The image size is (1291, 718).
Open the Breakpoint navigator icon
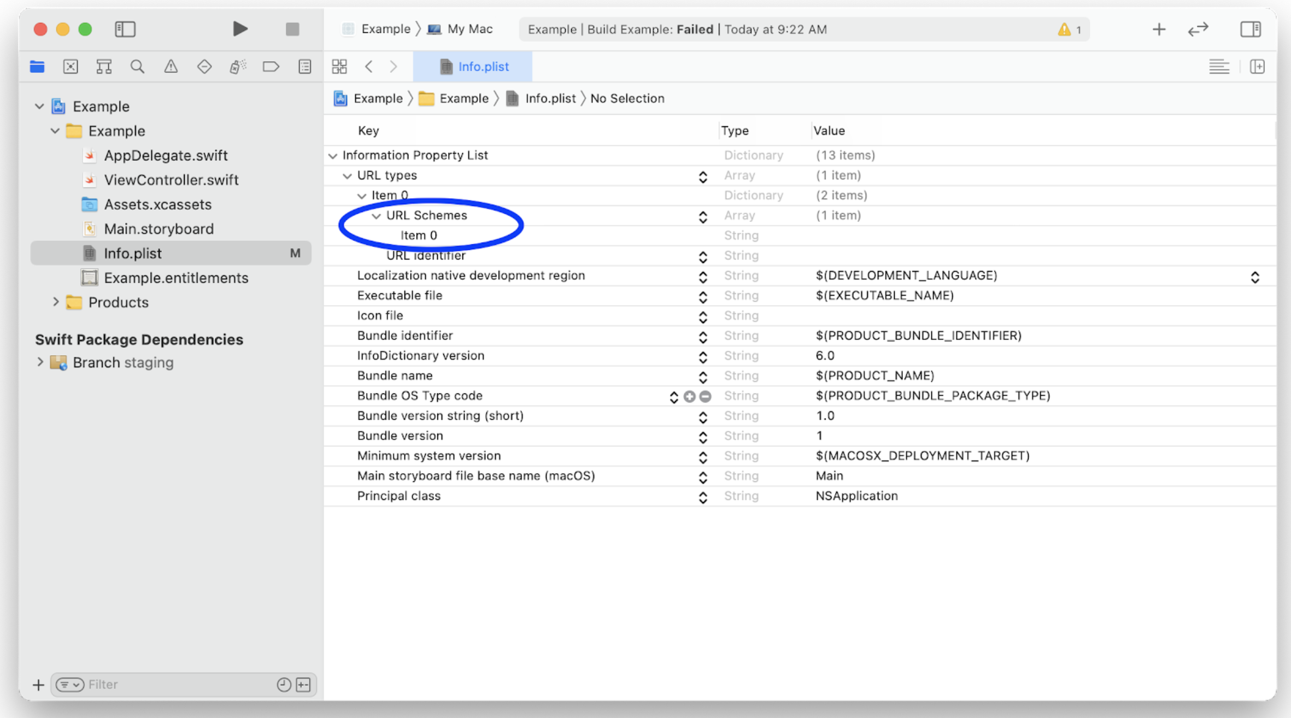pos(271,67)
